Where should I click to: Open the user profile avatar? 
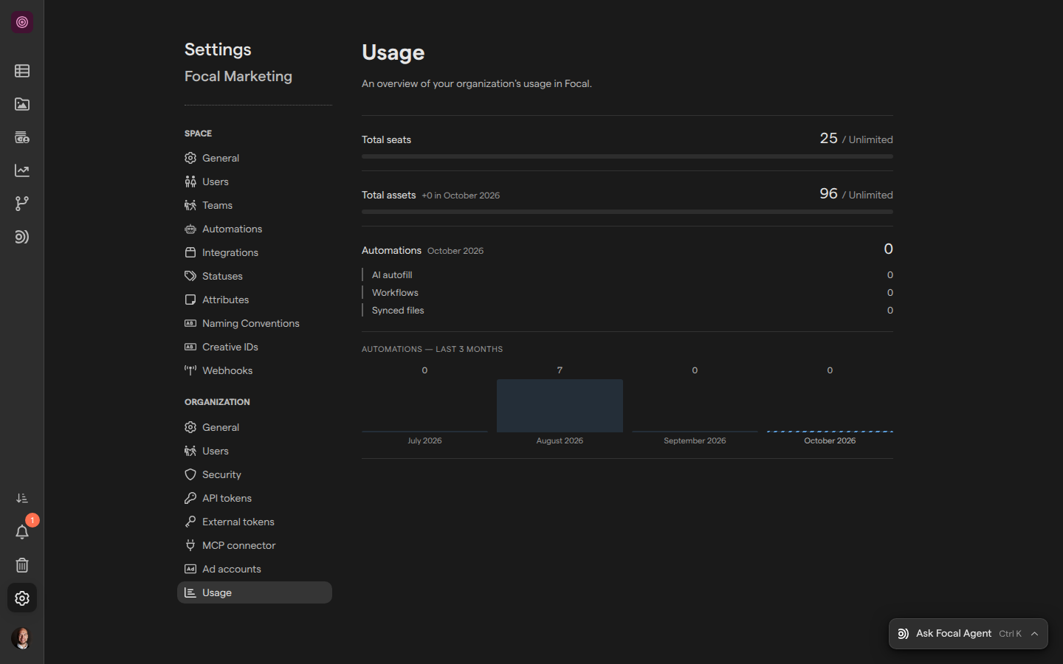click(x=22, y=638)
